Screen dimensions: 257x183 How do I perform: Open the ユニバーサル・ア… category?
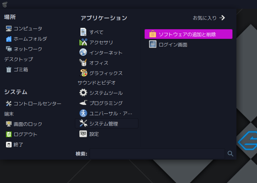(x=106, y=113)
